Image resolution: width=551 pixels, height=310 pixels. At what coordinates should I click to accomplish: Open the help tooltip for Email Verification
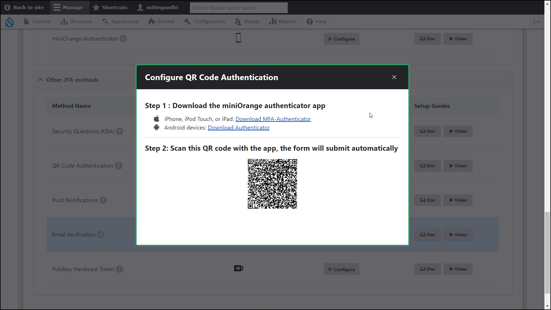tap(101, 235)
